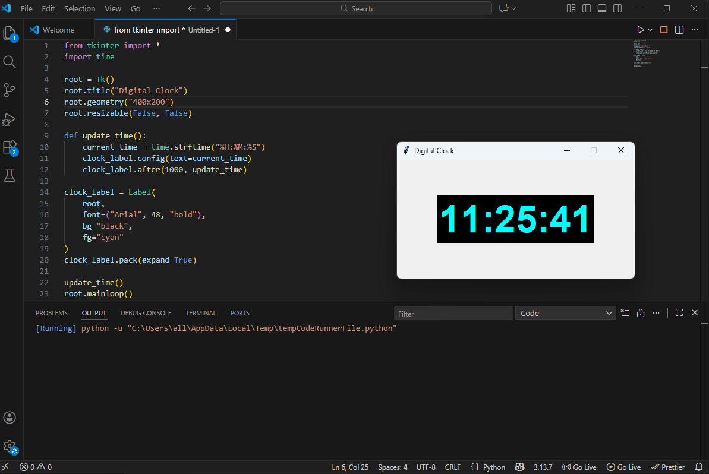Image resolution: width=709 pixels, height=474 pixels.
Task: Toggle the output panel lock scrolling
Action: [641, 312]
